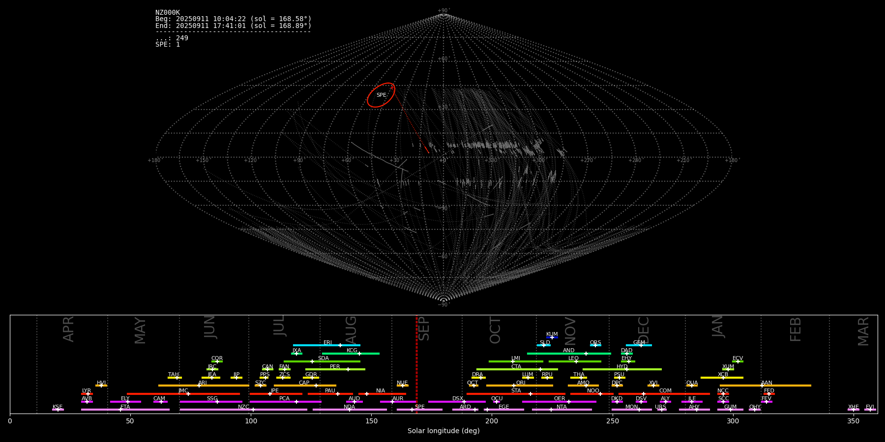Select the PER shower bar
885x442 pixels.
pyautogui.click(x=335, y=369)
